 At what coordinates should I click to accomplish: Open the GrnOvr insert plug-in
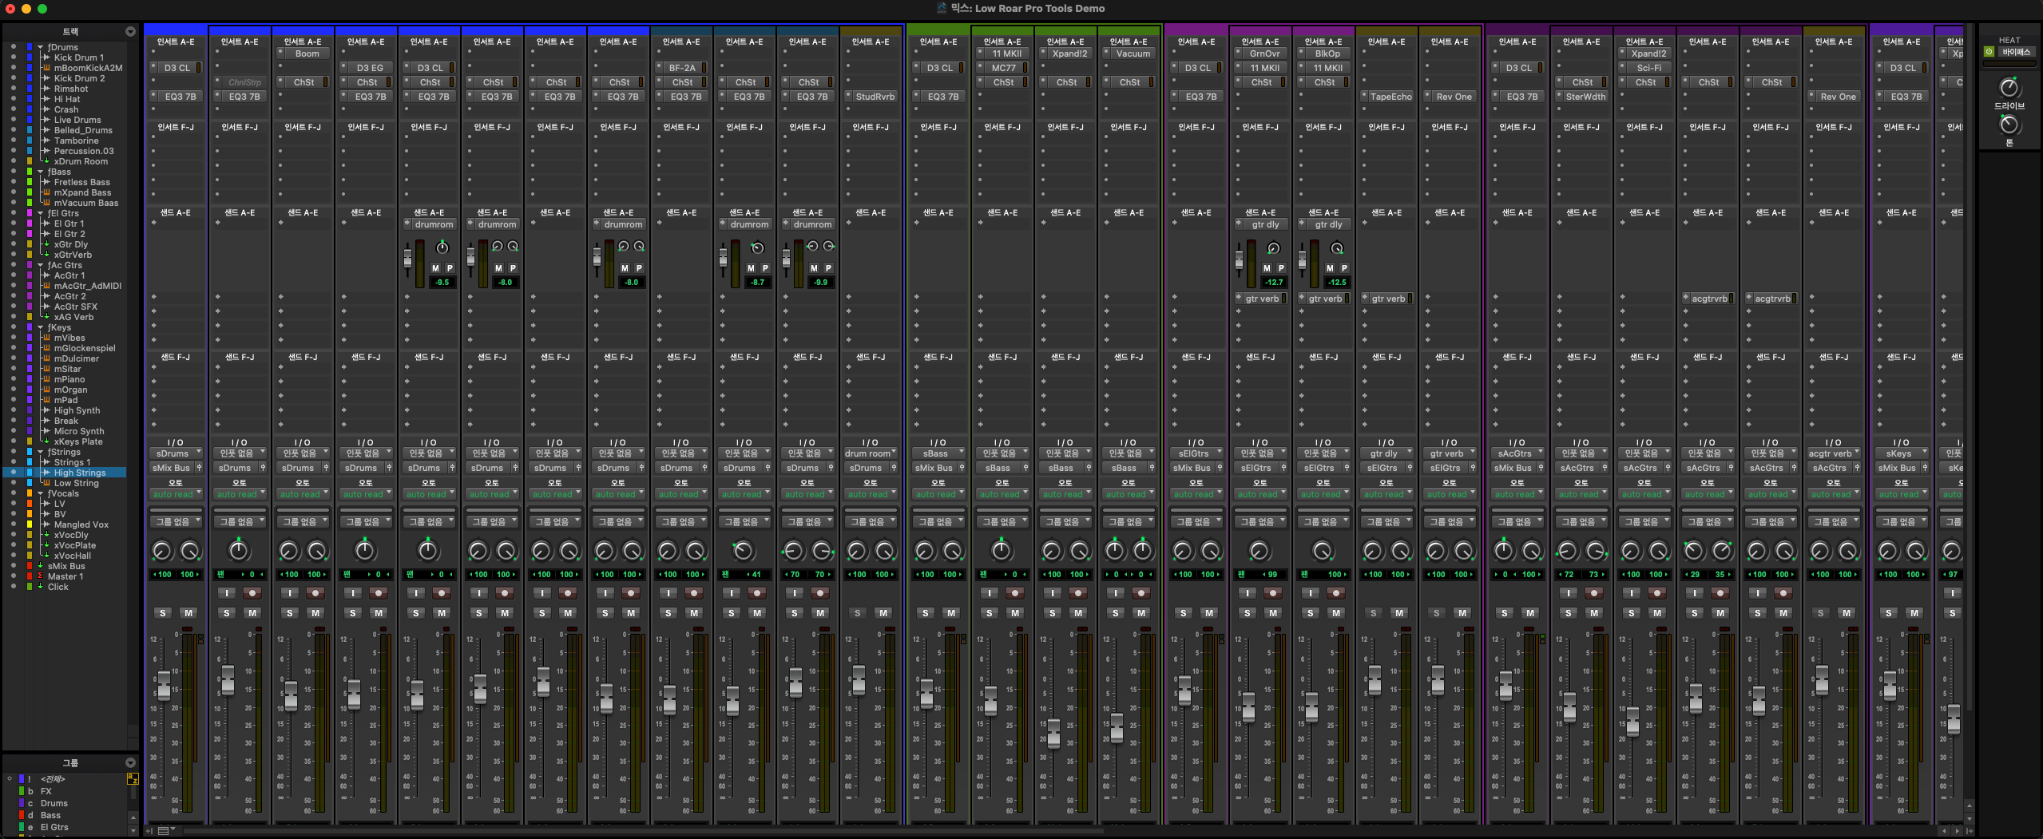click(x=1264, y=53)
